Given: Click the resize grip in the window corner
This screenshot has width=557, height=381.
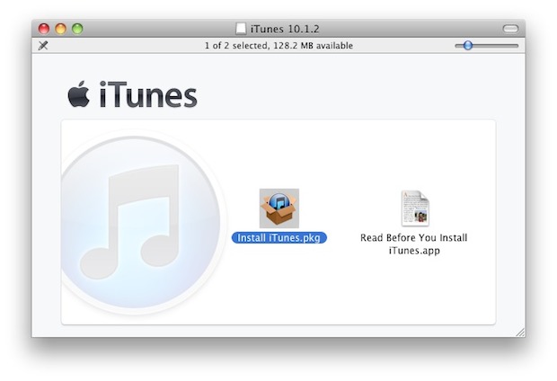Looking at the screenshot, I should [520, 332].
